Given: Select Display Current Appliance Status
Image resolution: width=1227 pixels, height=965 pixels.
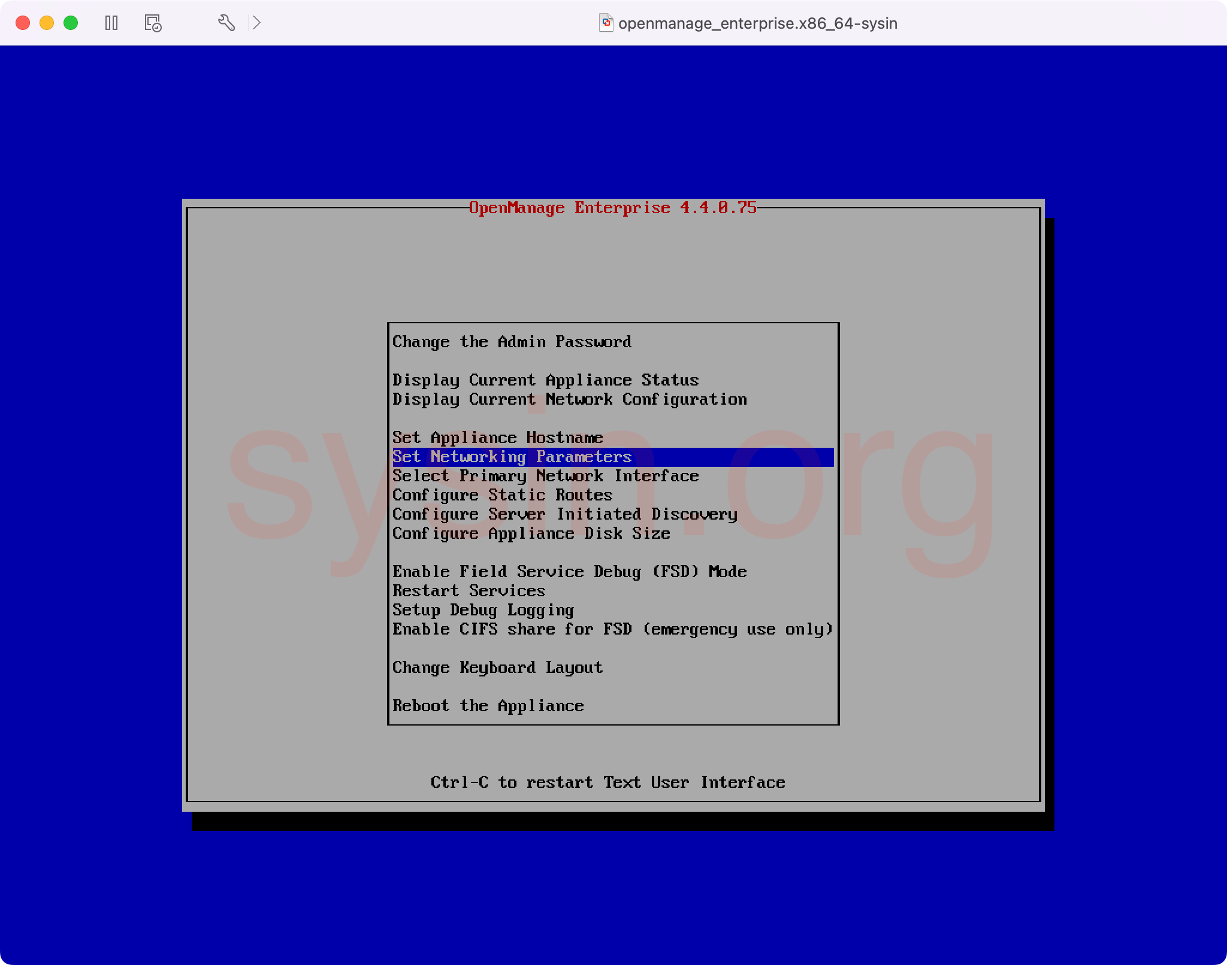Looking at the screenshot, I should 545,380.
